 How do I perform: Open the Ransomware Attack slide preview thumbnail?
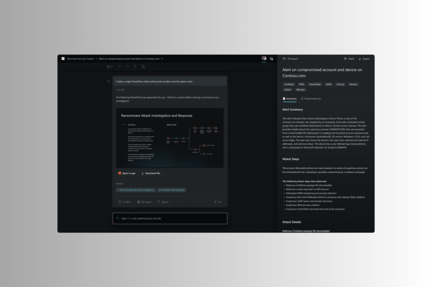point(170,138)
